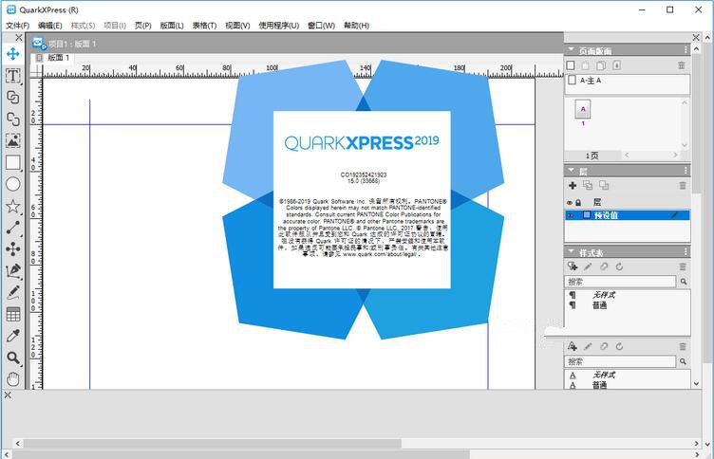Select character style 无样式
The width and height of the screenshot is (714, 459).
coord(604,375)
